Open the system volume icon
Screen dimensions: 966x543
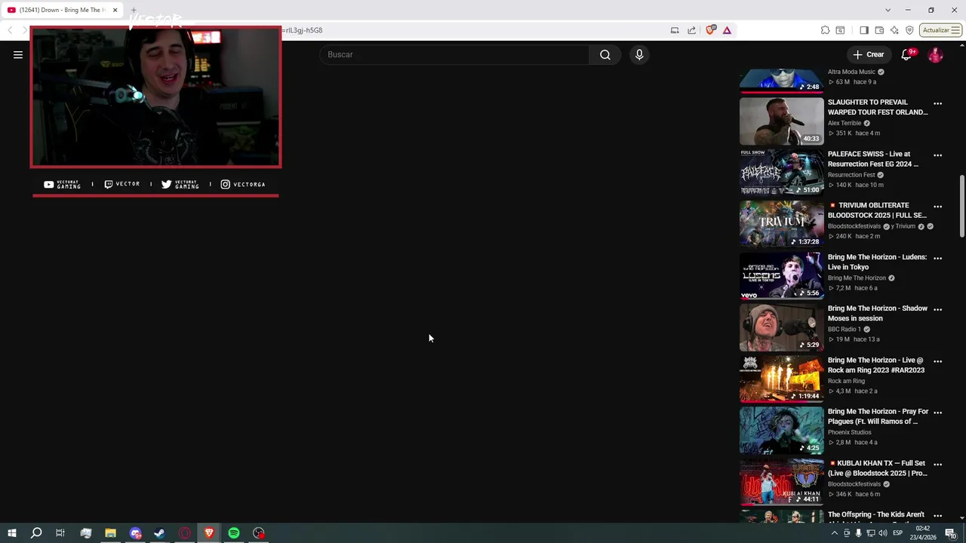point(883,533)
